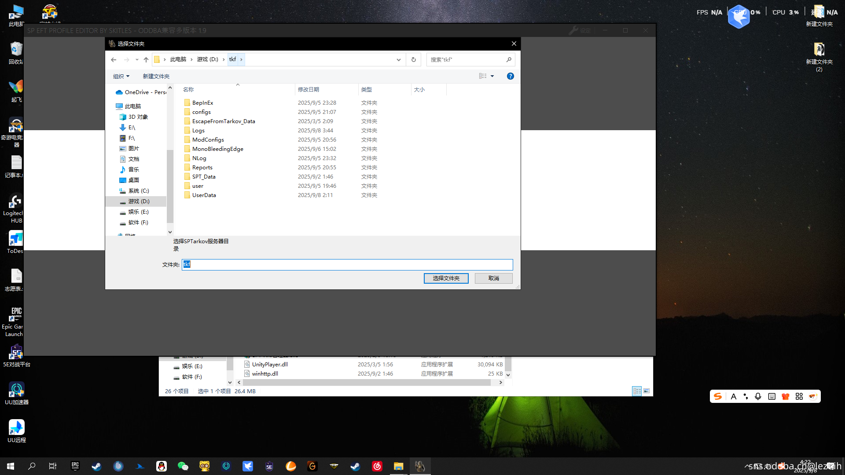Click 此电脑 breadcrumb in address bar

[178, 59]
